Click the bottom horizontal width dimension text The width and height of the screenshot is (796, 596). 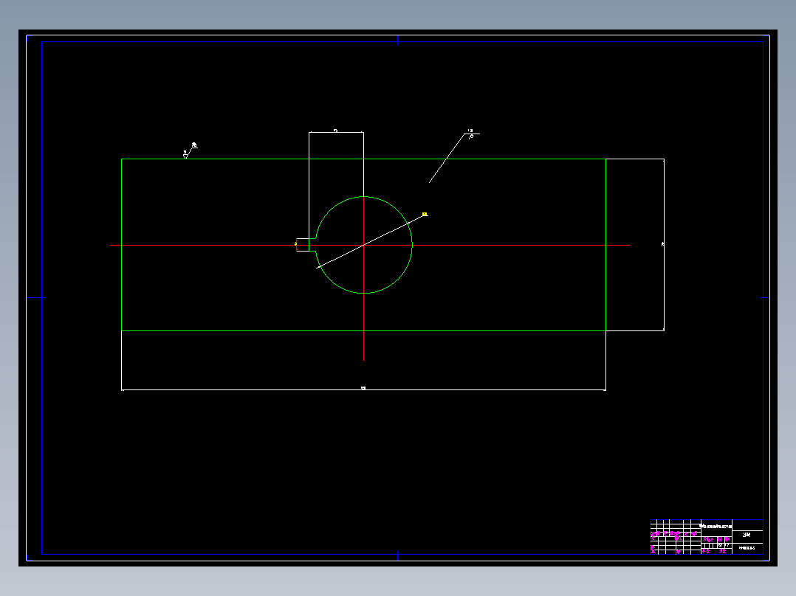click(x=363, y=388)
